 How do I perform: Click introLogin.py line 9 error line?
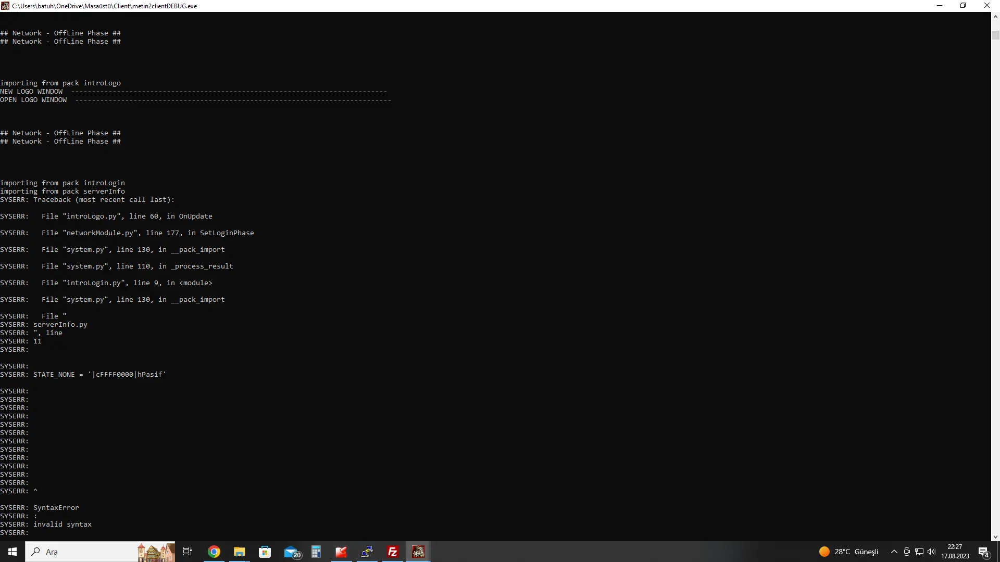106,283
